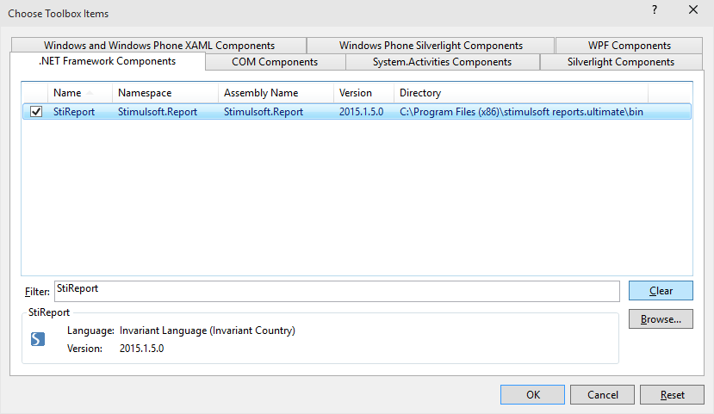Open the System.Activities Components tab
The height and width of the screenshot is (414, 714).
pyautogui.click(x=442, y=62)
